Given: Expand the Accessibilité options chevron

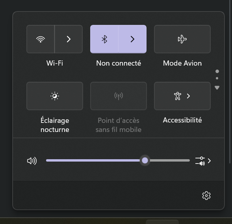Looking at the screenshot, I should click(x=188, y=96).
